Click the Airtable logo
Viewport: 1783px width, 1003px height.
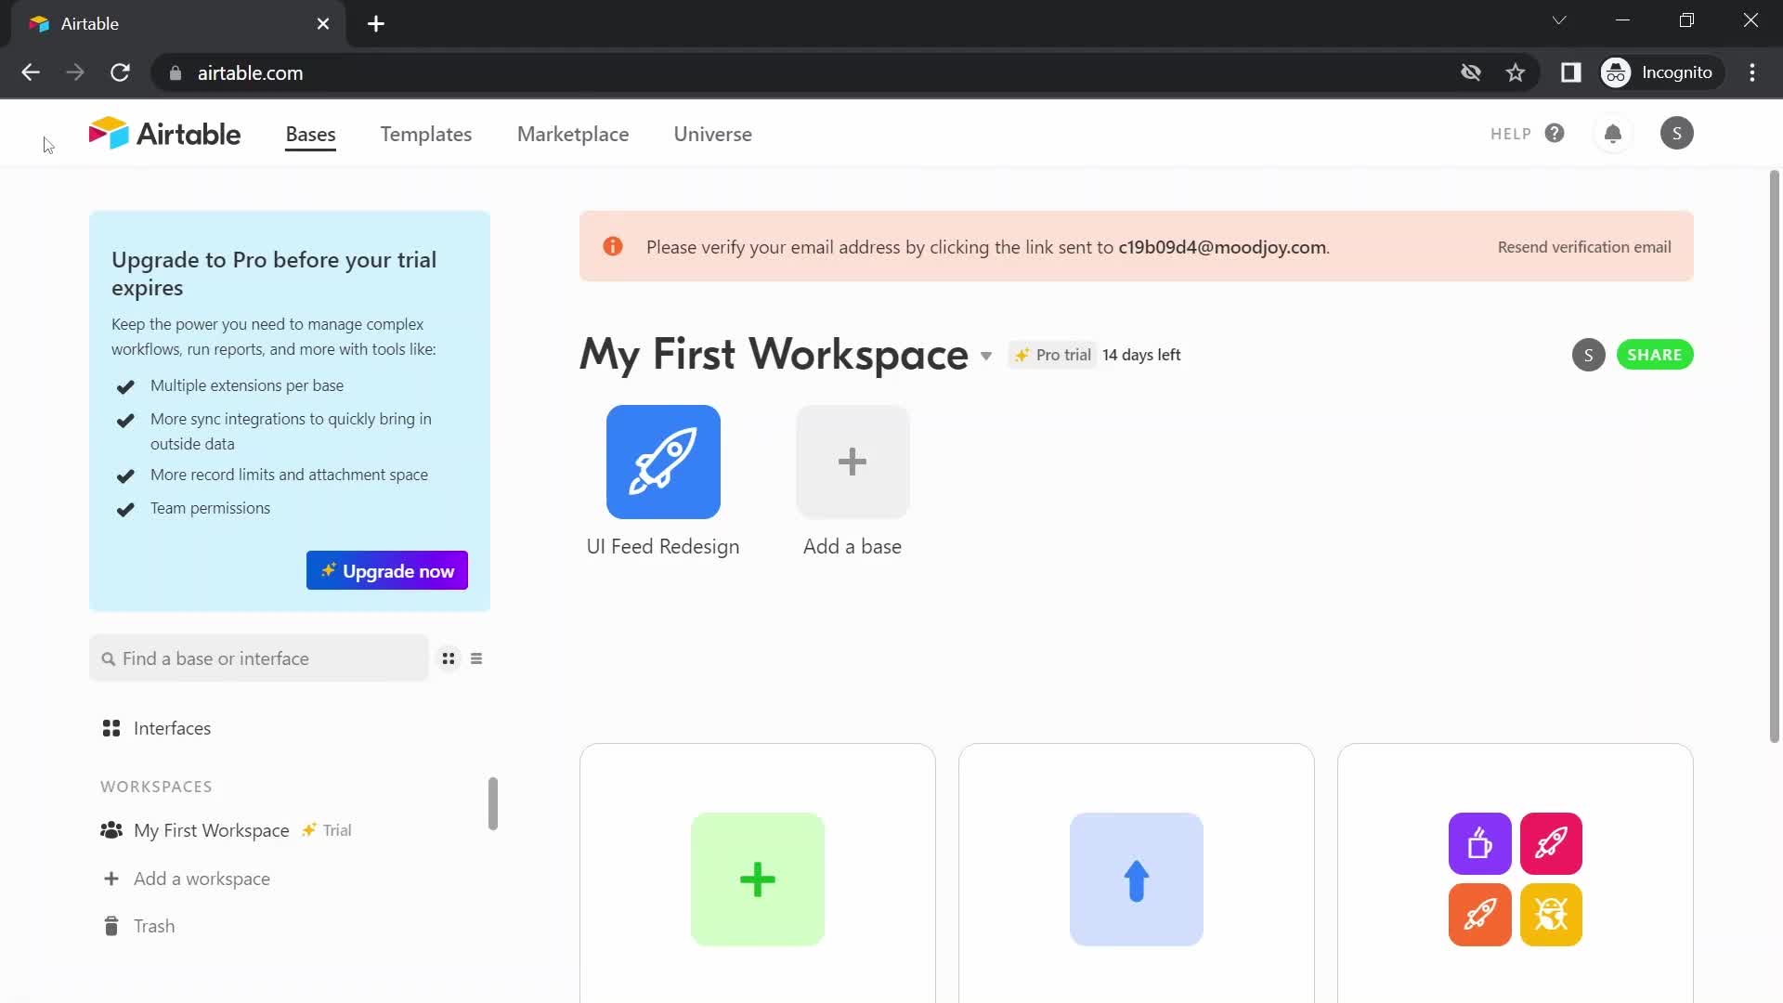[164, 134]
